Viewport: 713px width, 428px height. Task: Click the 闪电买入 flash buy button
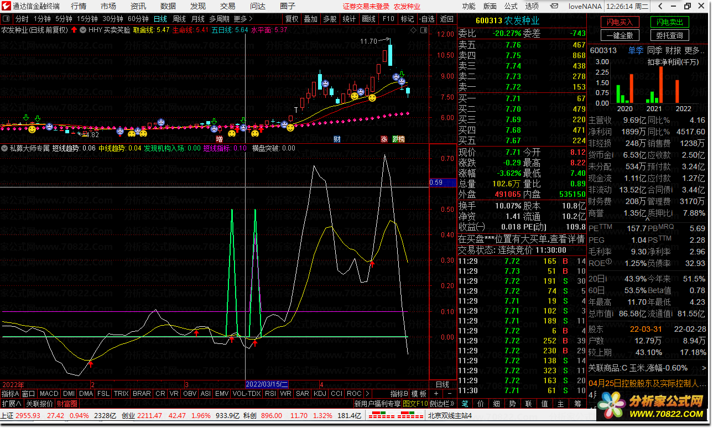[x=620, y=22]
